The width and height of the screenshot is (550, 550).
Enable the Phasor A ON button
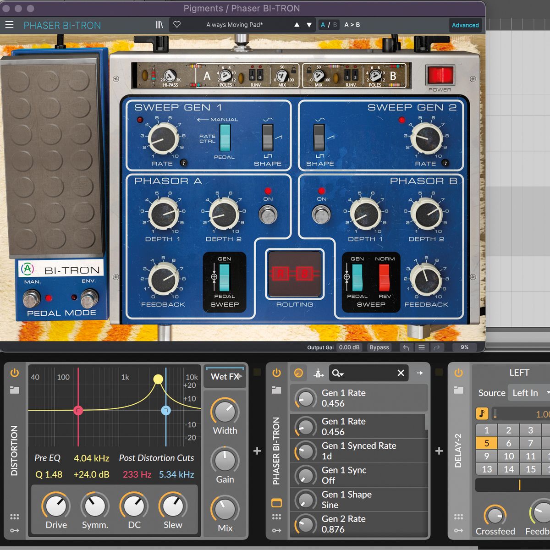coord(268,214)
